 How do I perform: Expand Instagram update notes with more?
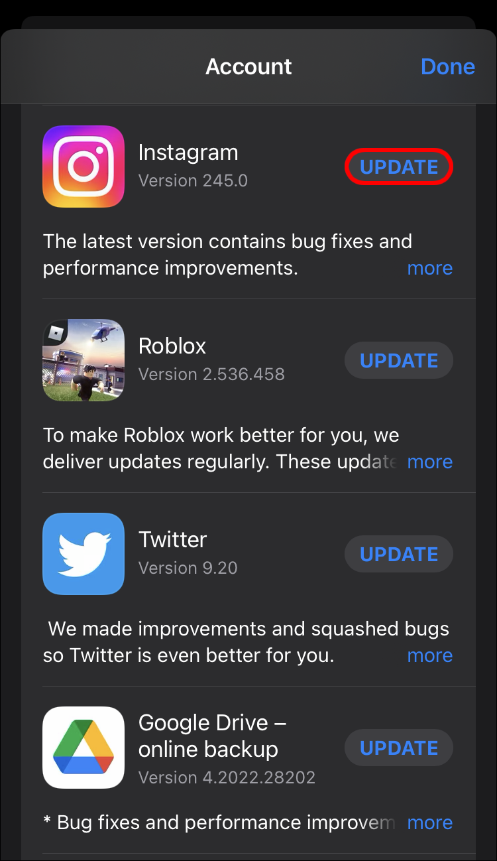[430, 268]
